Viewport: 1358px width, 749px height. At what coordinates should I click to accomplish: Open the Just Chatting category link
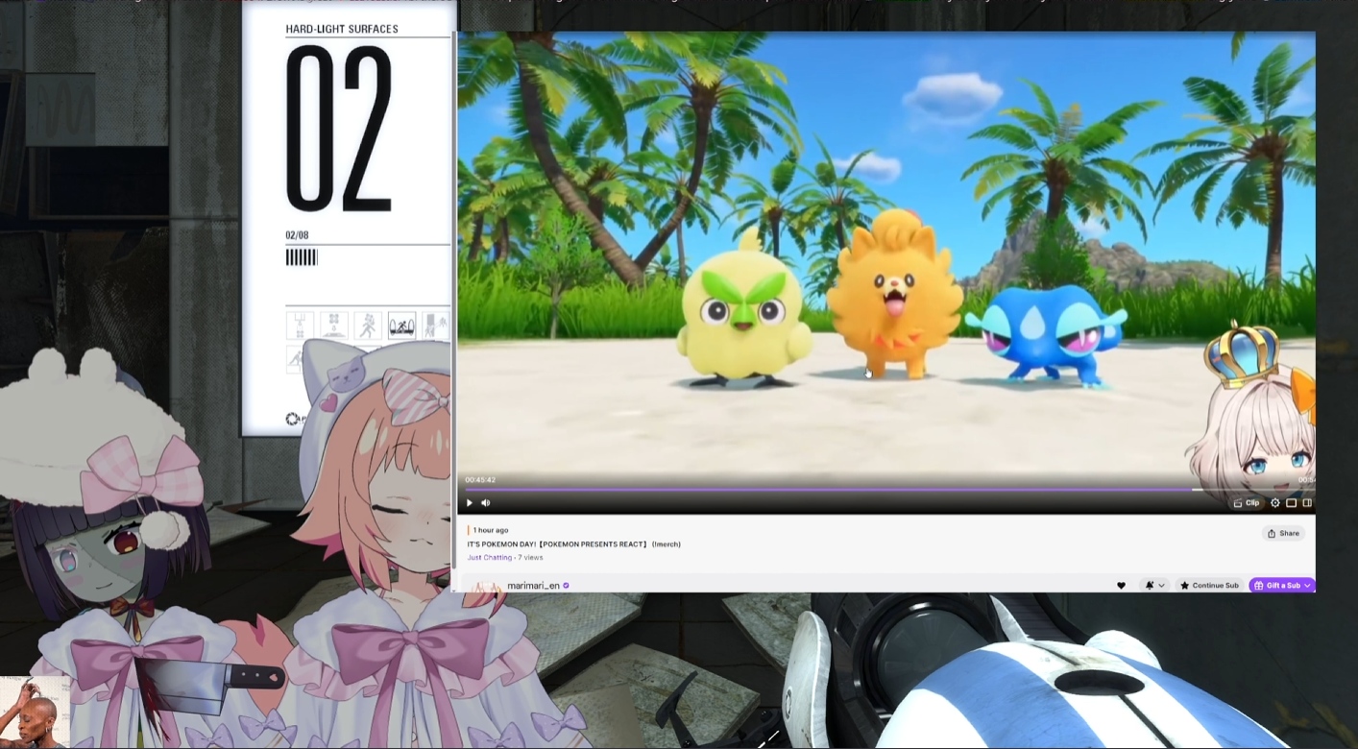point(490,557)
